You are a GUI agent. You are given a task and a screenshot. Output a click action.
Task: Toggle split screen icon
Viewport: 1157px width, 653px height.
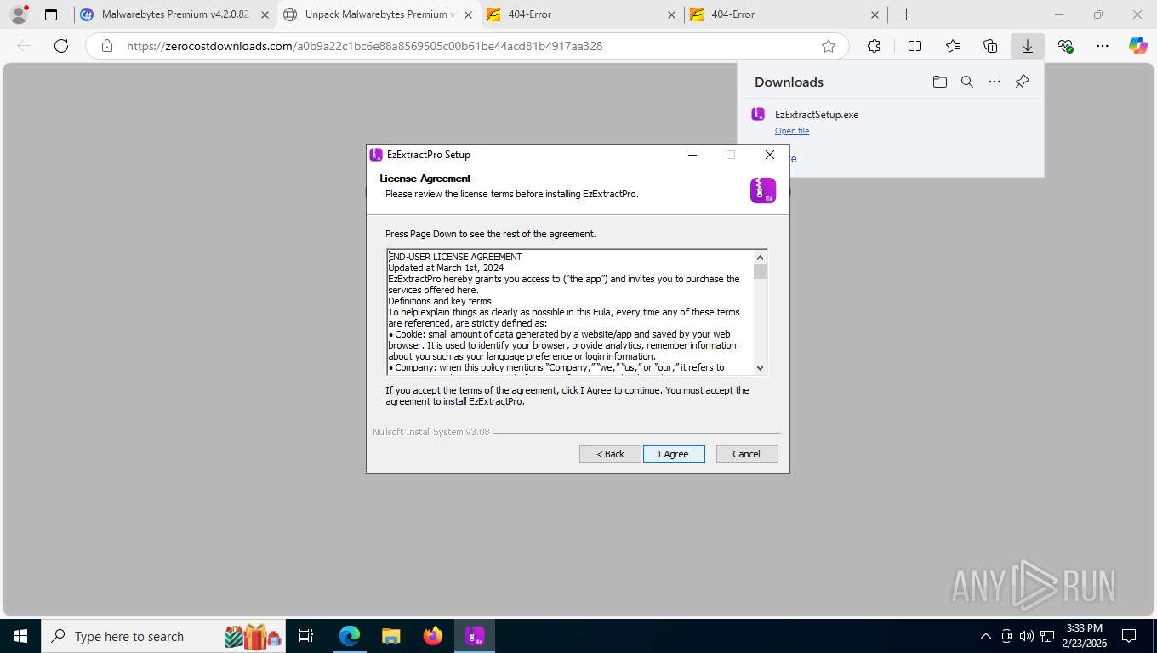pos(915,46)
